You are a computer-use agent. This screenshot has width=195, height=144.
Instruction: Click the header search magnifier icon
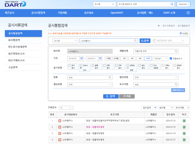click(x=172, y=4)
